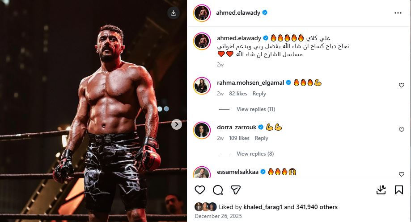Like the post with heart icon
Viewport: 411px width, 222px height.
click(x=200, y=190)
